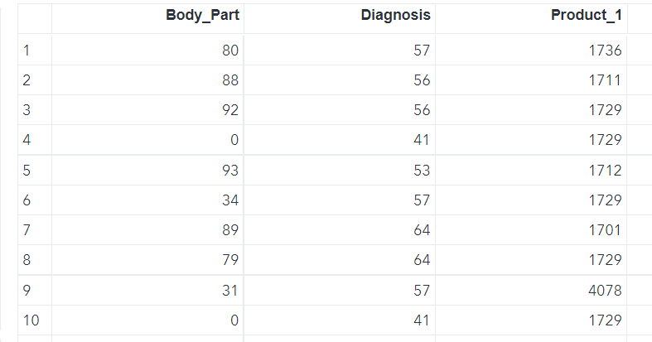Click Product_1 value 4078 in row 9

point(606,291)
